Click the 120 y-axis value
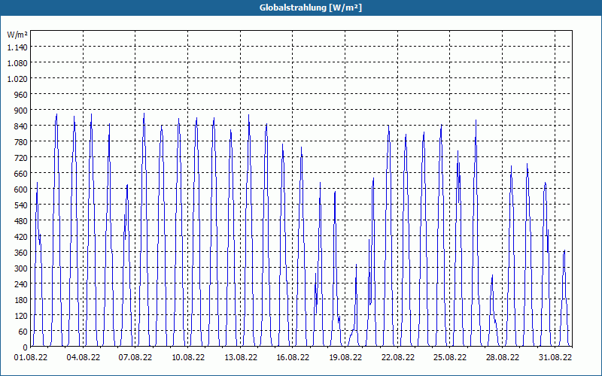This screenshot has height=376, width=602. point(21,315)
